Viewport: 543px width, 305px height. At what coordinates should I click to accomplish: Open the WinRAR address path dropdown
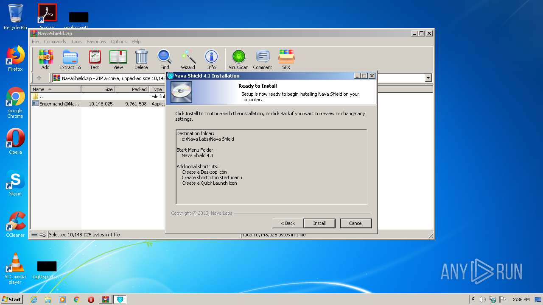coord(428,78)
